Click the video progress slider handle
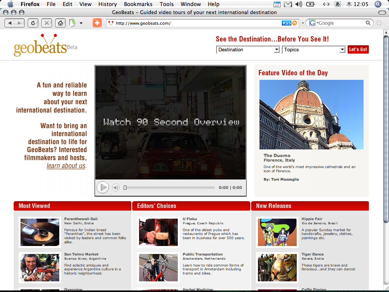 coord(125,187)
